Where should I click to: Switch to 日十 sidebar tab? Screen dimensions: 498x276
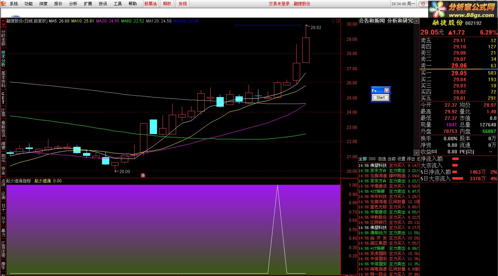[x=3, y=208]
